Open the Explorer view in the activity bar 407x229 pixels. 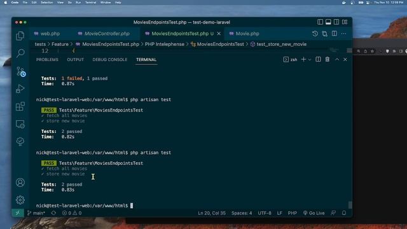coord(20,36)
